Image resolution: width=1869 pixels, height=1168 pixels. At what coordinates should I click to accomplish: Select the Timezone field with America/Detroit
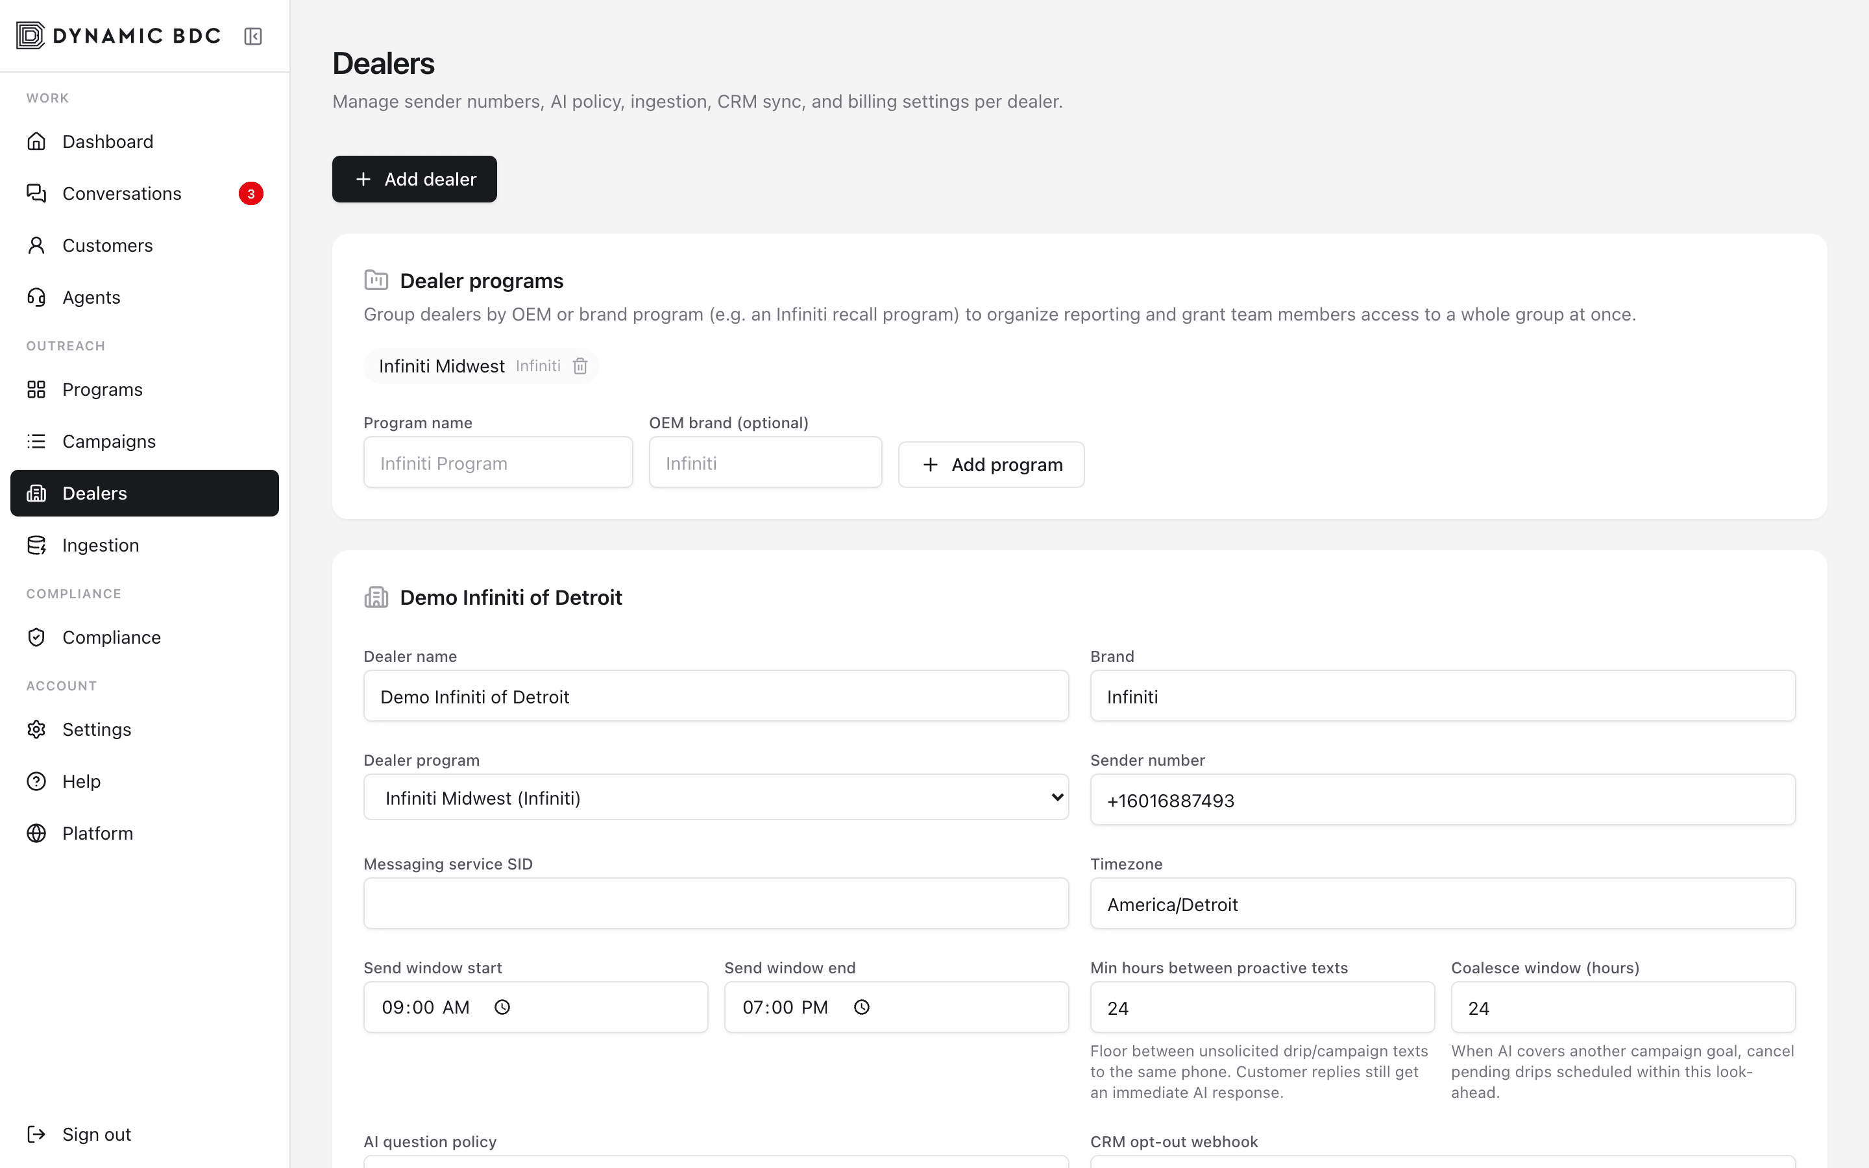coord(1443,903)
